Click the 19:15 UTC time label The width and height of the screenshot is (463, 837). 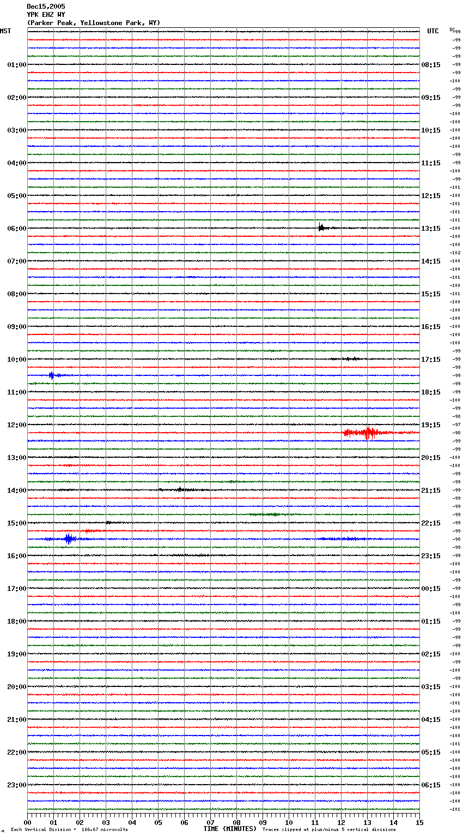[431, 425]
